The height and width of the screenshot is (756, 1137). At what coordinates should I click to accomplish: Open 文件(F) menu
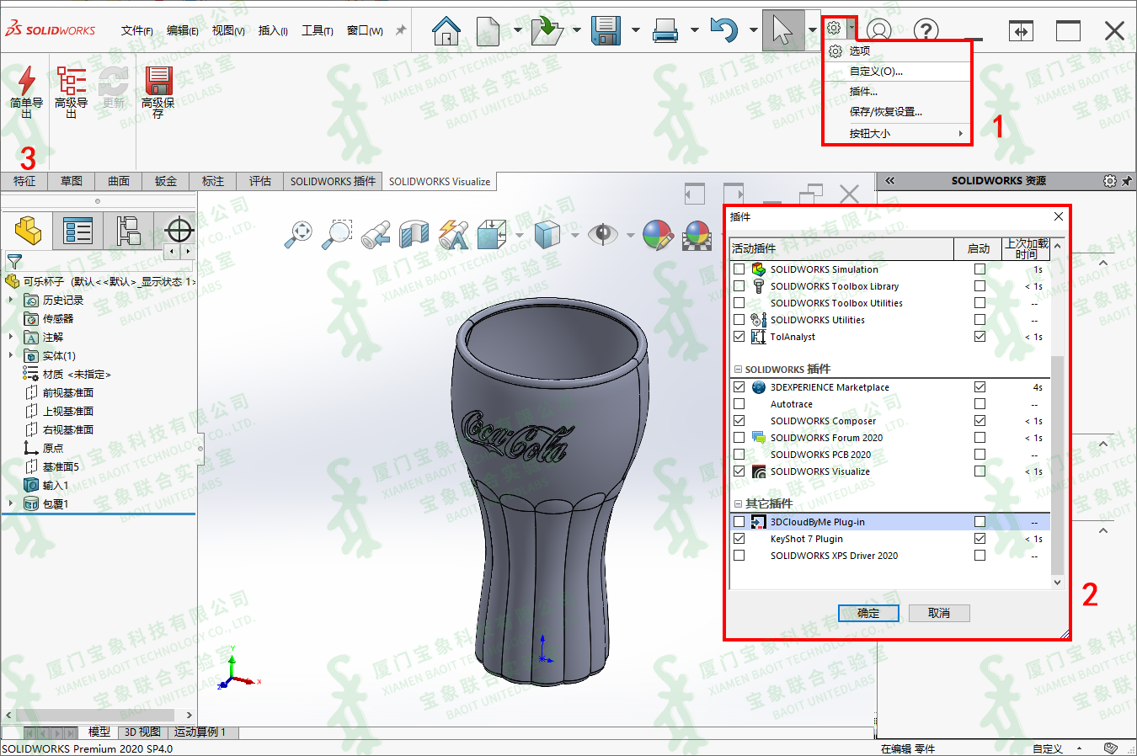[136, 31]
